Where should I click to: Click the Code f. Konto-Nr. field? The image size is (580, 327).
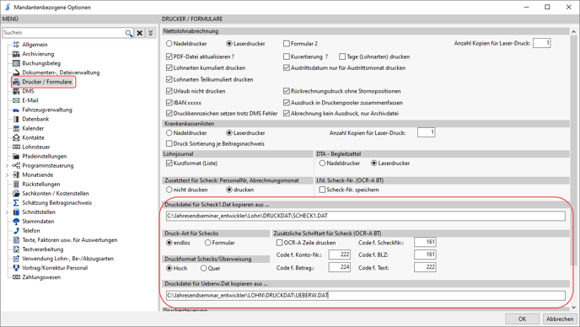pos(340,255)
